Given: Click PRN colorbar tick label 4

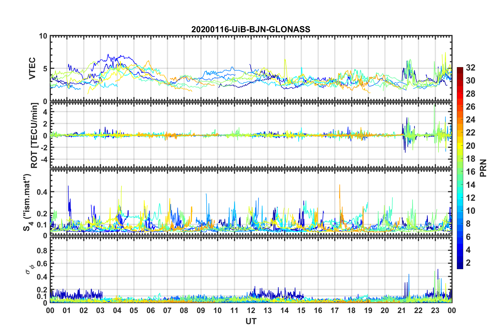Looking at the screenshot, I should coord(468,250).
